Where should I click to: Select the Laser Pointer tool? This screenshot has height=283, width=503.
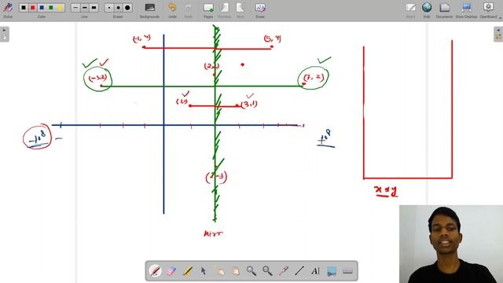(283, 270)
